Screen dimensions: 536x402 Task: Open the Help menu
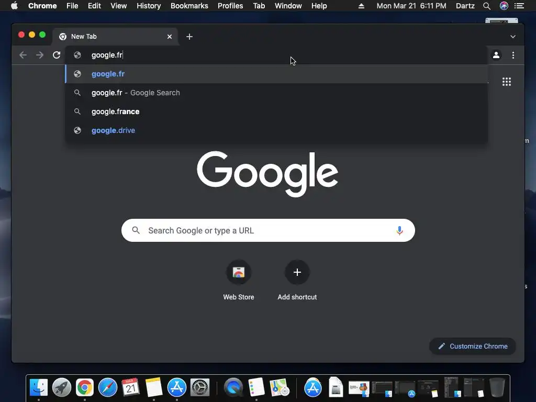point(319,6)
